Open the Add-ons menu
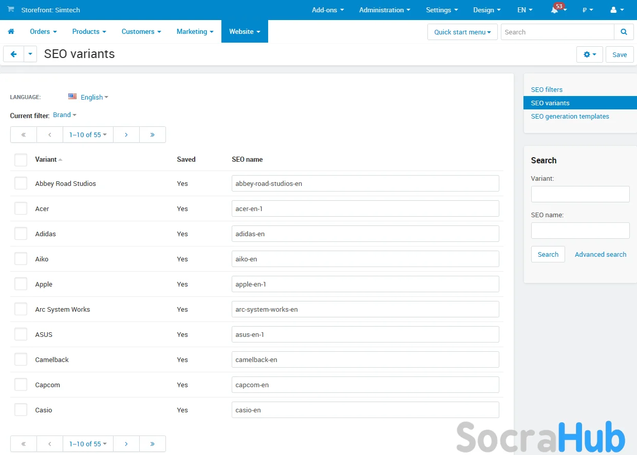Image resolution: width=637 pixels, height=455 pixels. click(x=328, y=10)
